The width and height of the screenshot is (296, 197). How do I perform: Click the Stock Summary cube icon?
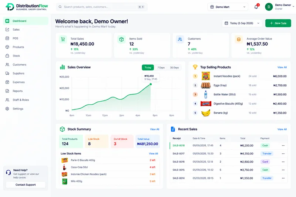coord(62,129)
